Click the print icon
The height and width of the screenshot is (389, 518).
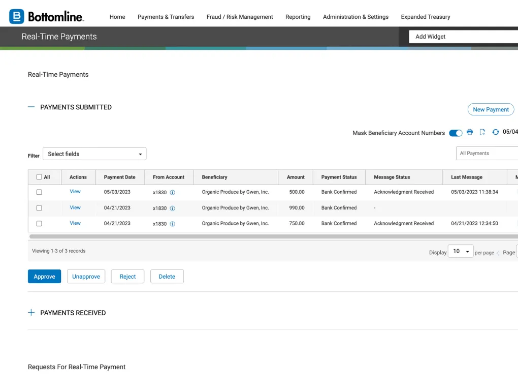470,132
